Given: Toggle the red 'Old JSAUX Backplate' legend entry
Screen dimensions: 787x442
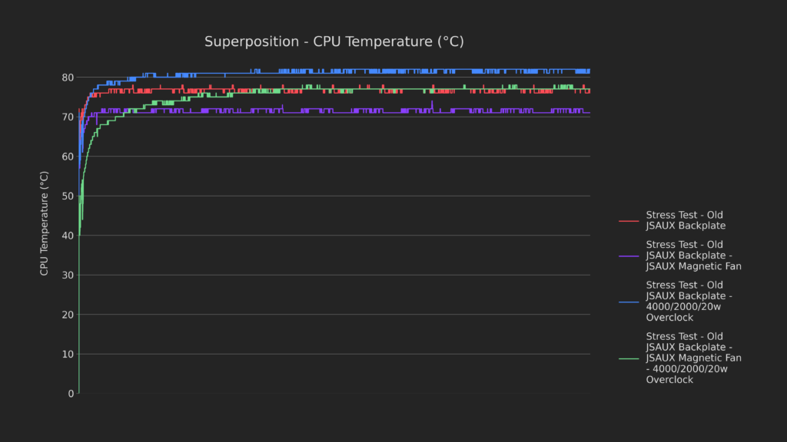Looking at the screenshot, I should pyautogui.click(x=684, y=220).
